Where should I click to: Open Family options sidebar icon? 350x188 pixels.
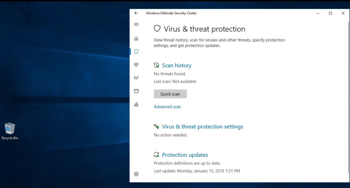[x=136, y=105]
